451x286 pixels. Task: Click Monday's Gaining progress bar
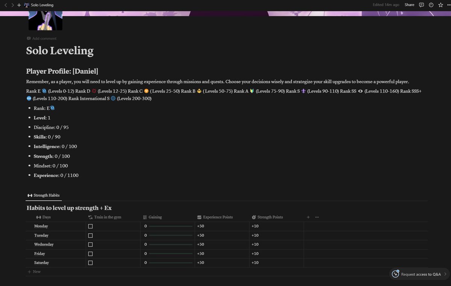171,226
